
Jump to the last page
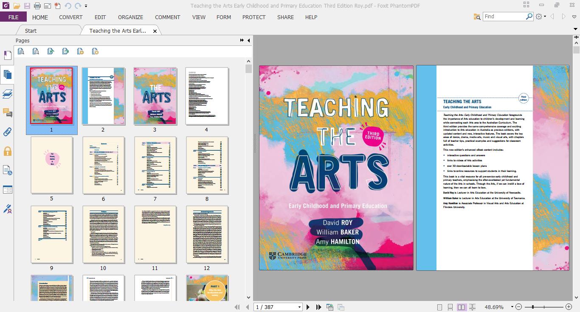point(318,307)
